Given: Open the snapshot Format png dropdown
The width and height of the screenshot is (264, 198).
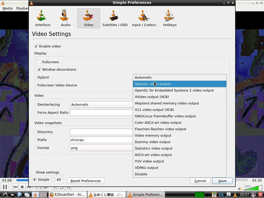Looking at the screenshot, I should (x=102, y=148).
